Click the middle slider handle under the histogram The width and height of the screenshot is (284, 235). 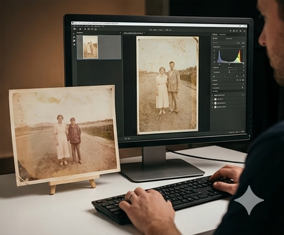(x=229, y=64)
